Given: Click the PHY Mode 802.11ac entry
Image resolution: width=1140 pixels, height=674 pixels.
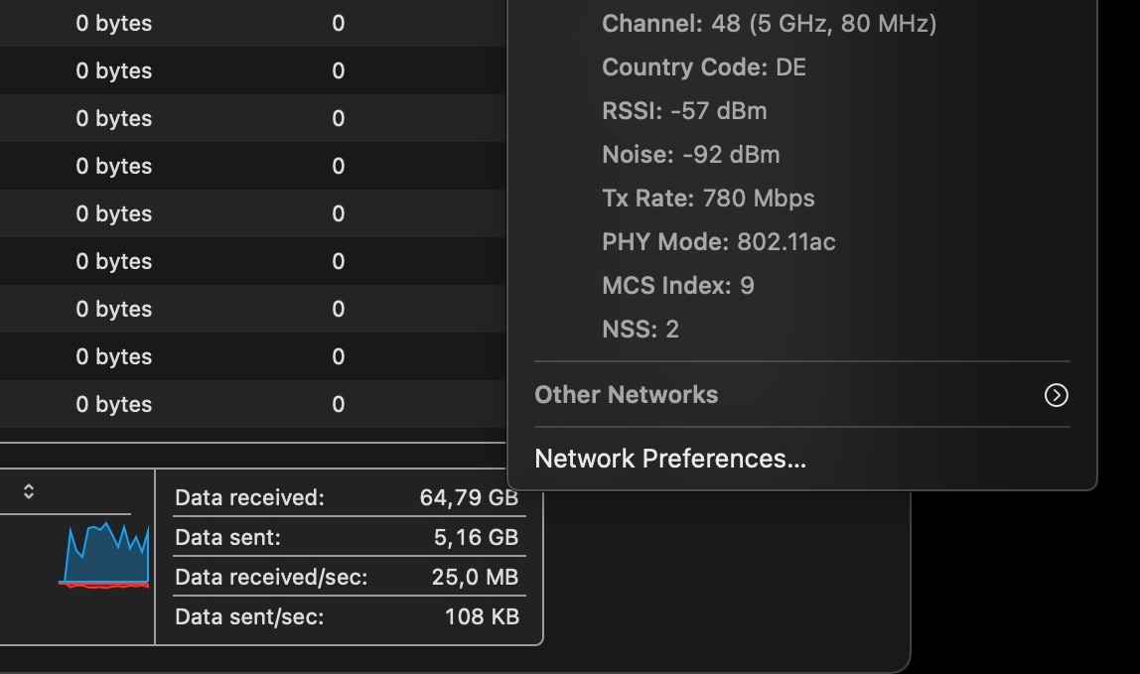Looking at the screenshot, I should 718,241.
